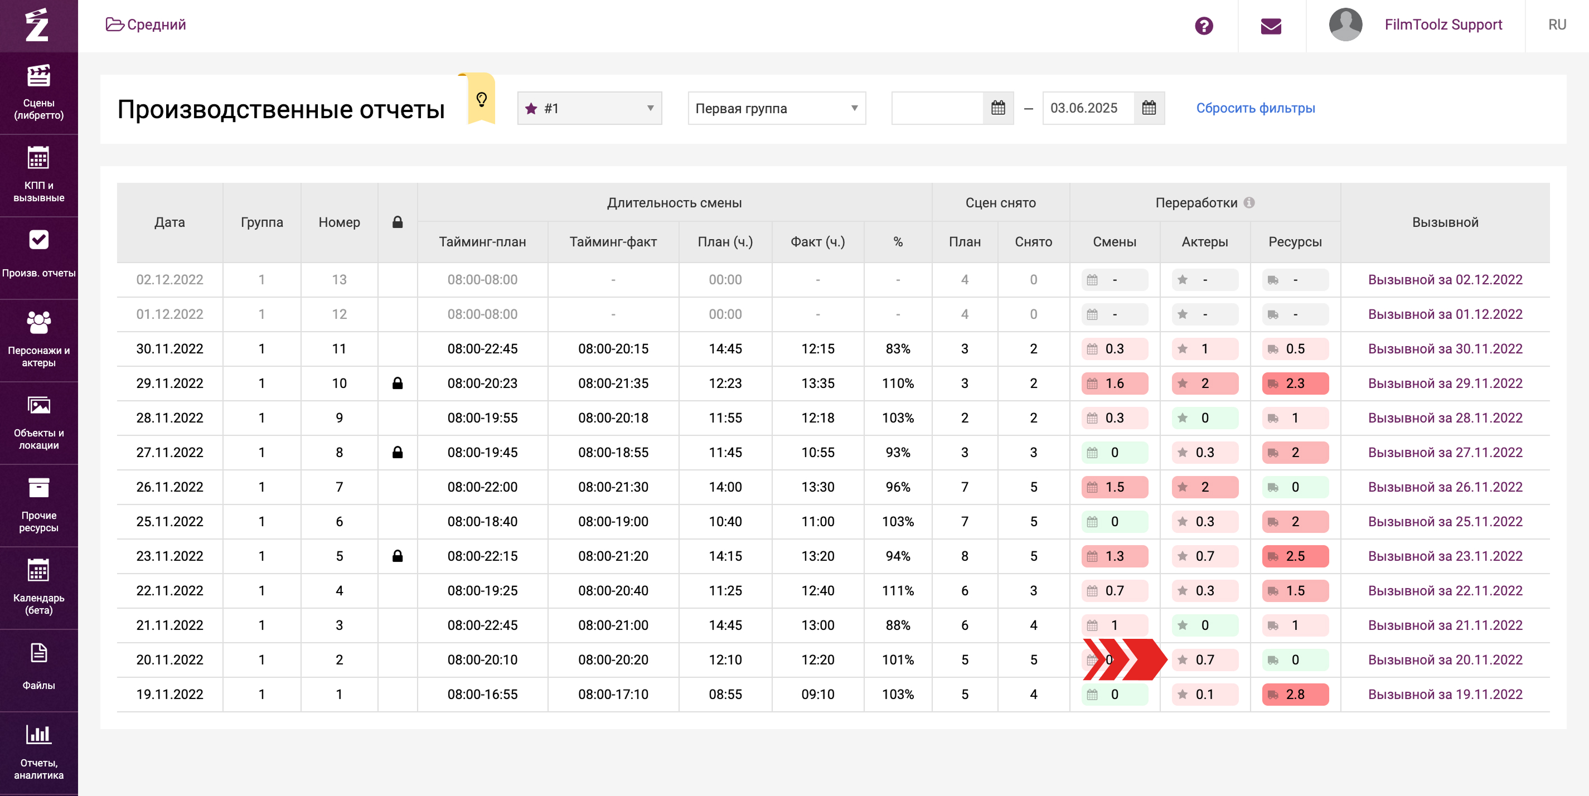Click resources badge 1.5 in 22.11.2022 row
The height and width of the screenshot is (796, 1589).
tap(1295, 590)
